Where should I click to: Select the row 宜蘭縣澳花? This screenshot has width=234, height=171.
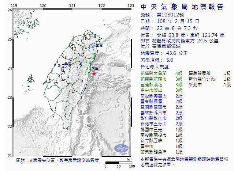(x=161, y=85)
